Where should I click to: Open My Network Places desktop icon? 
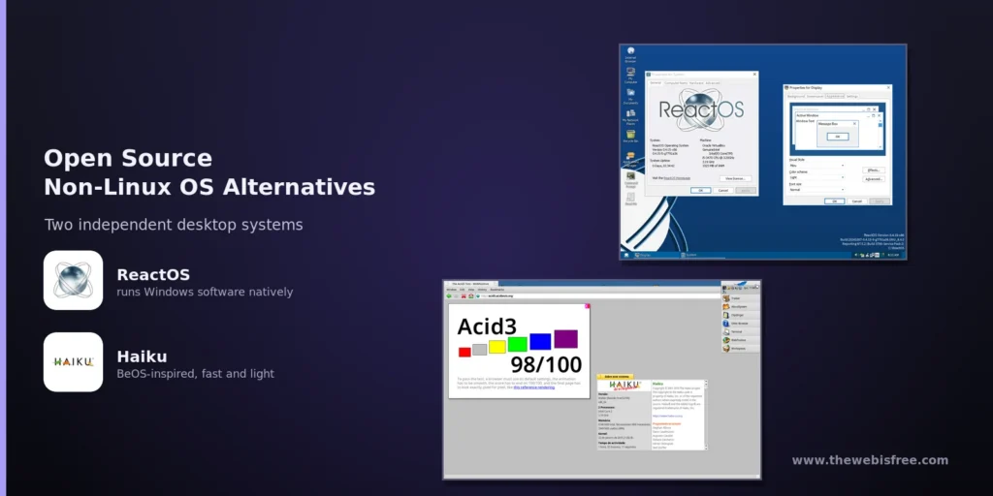[630, 116]
